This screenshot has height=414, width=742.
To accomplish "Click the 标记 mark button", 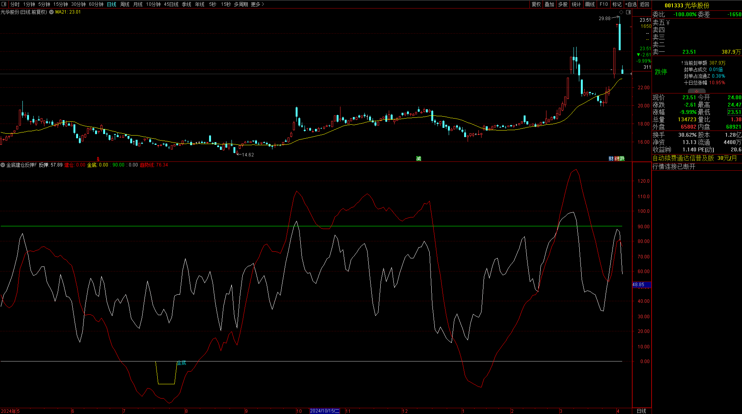I will [617, 4].
